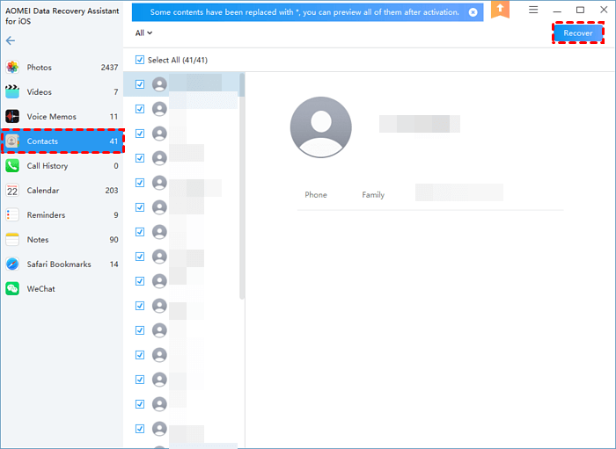This screenshot has width=616, height=449.
Task: Click the orange upgrade arrow icon
Action: (x=500, y=10)
